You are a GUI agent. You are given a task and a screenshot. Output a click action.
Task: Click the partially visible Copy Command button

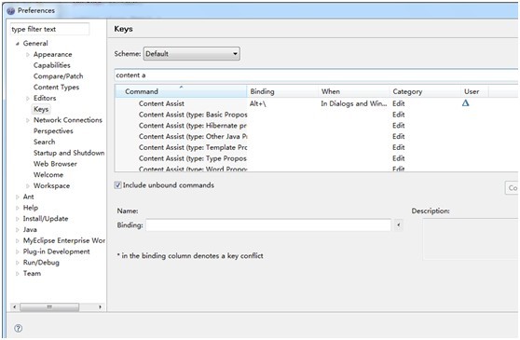pos(512,188)
